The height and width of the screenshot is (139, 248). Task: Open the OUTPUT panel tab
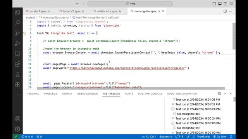(67, 93)
